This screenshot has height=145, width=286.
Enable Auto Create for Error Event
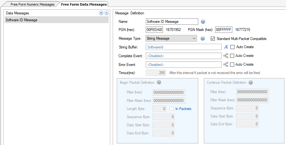(232, 64)
